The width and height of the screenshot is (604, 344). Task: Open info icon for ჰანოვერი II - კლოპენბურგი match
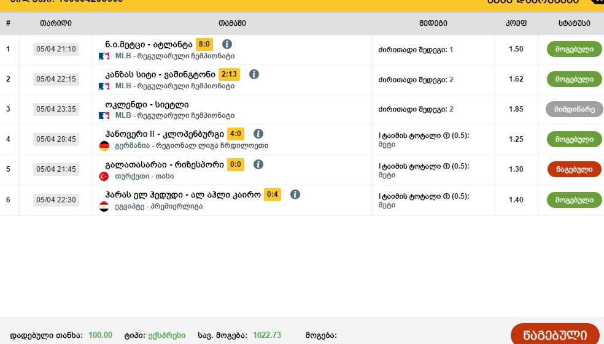coord(258,134)
